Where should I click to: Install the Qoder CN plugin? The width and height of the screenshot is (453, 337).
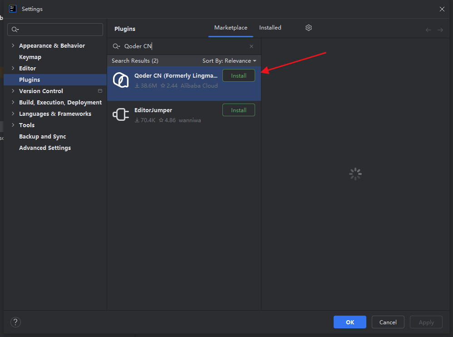click(x=239, y=76)
